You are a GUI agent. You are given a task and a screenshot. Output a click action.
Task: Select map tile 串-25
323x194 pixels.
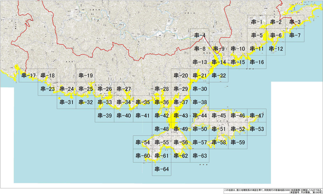tap(85, 89)
